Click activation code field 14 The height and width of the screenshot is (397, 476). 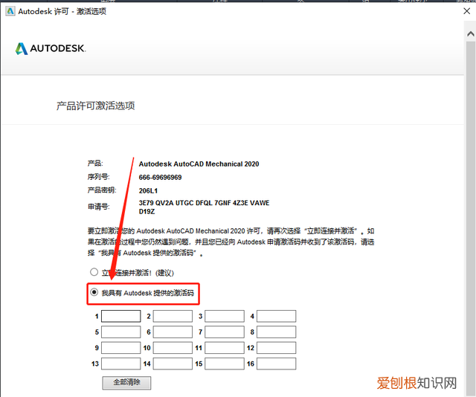(x=173, y=364)
